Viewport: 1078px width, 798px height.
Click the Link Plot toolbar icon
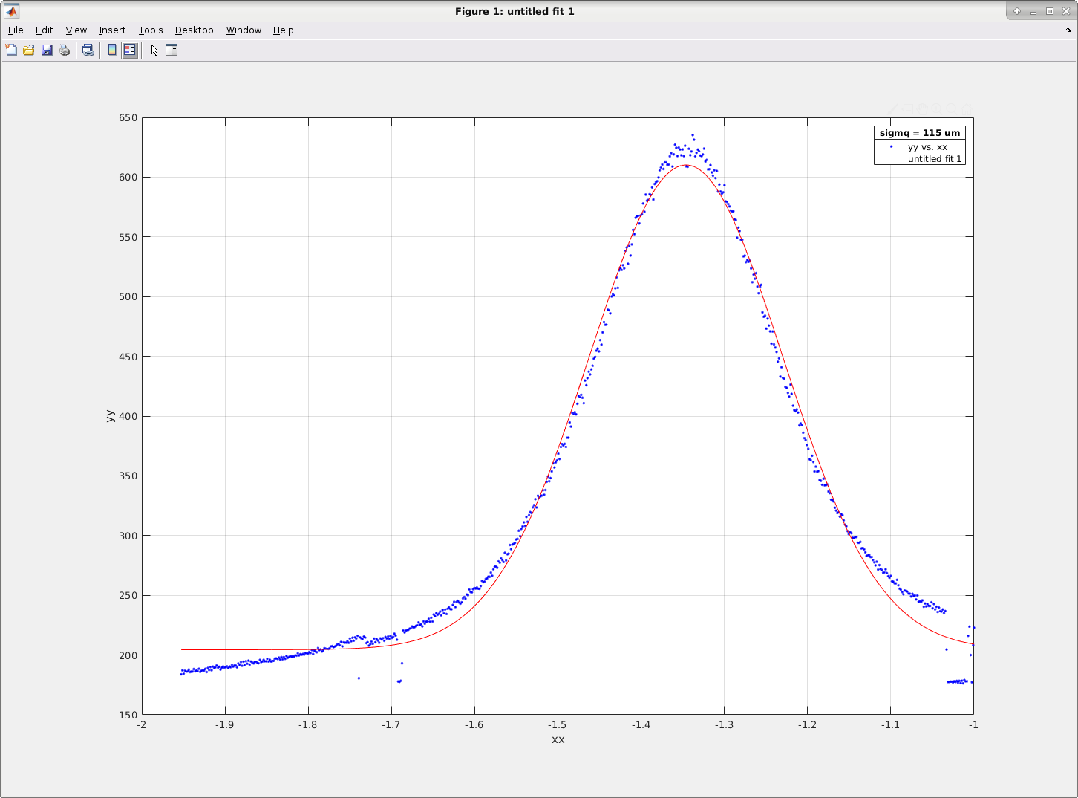tap(88, 50)
